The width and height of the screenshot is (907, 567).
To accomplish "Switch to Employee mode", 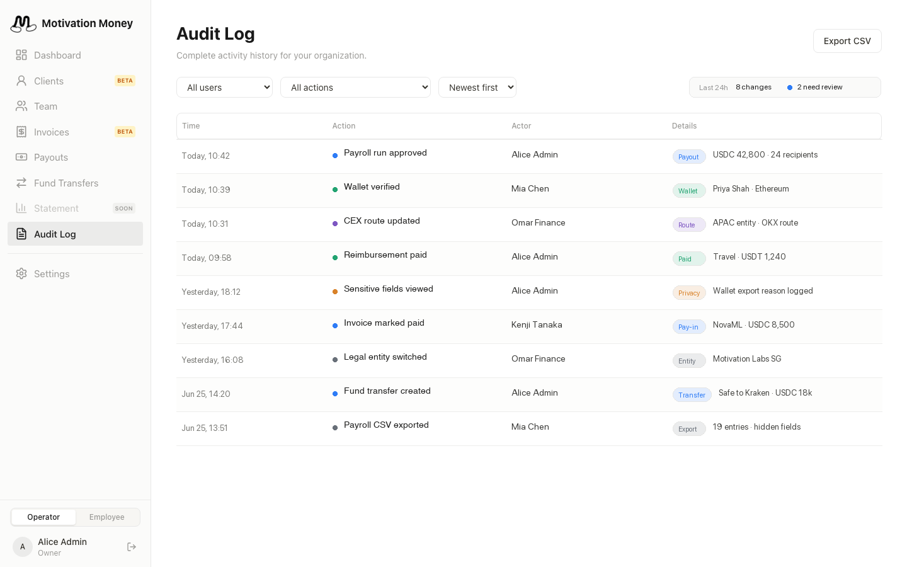I will [107, 517].
